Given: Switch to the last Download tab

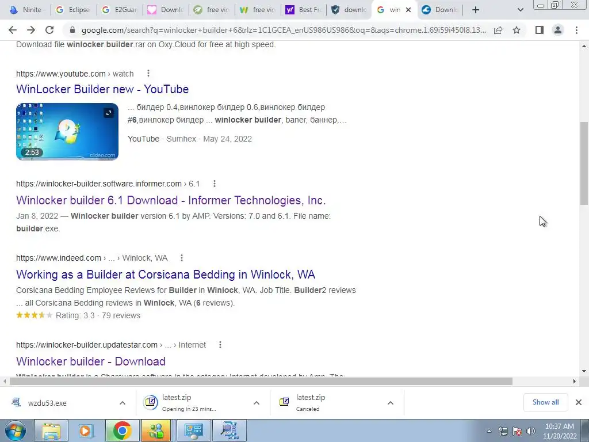Looking at the screenshot, I should click(440, 10).
